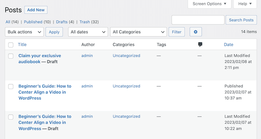Check the draft 'Beginner's Guide' post checkbox

coord(11,117)
